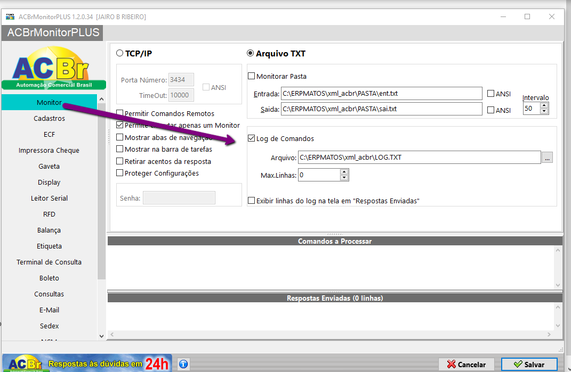Toggle ANSI checkbox for Saida
Image resolution: width=571 pixels, height=372 pixels.
click(490, 110)
